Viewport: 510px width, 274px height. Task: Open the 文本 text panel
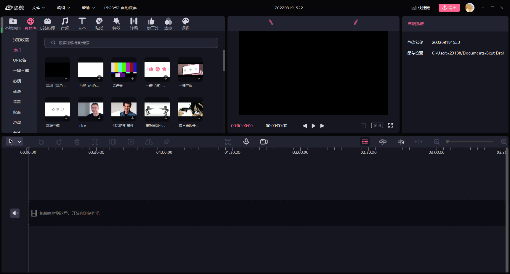click(x=82, y=24)
